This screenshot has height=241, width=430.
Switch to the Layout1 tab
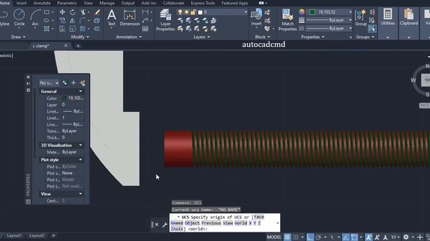(x=14, y=236)
